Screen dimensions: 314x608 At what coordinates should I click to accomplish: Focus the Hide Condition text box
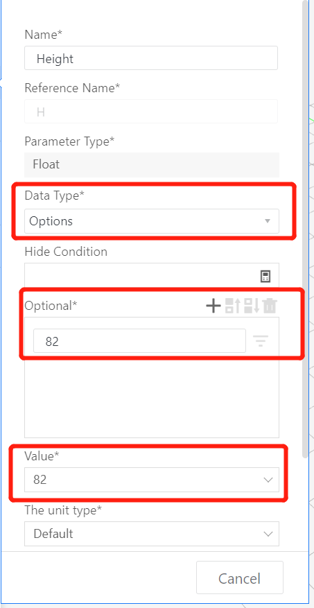point(152,277)
